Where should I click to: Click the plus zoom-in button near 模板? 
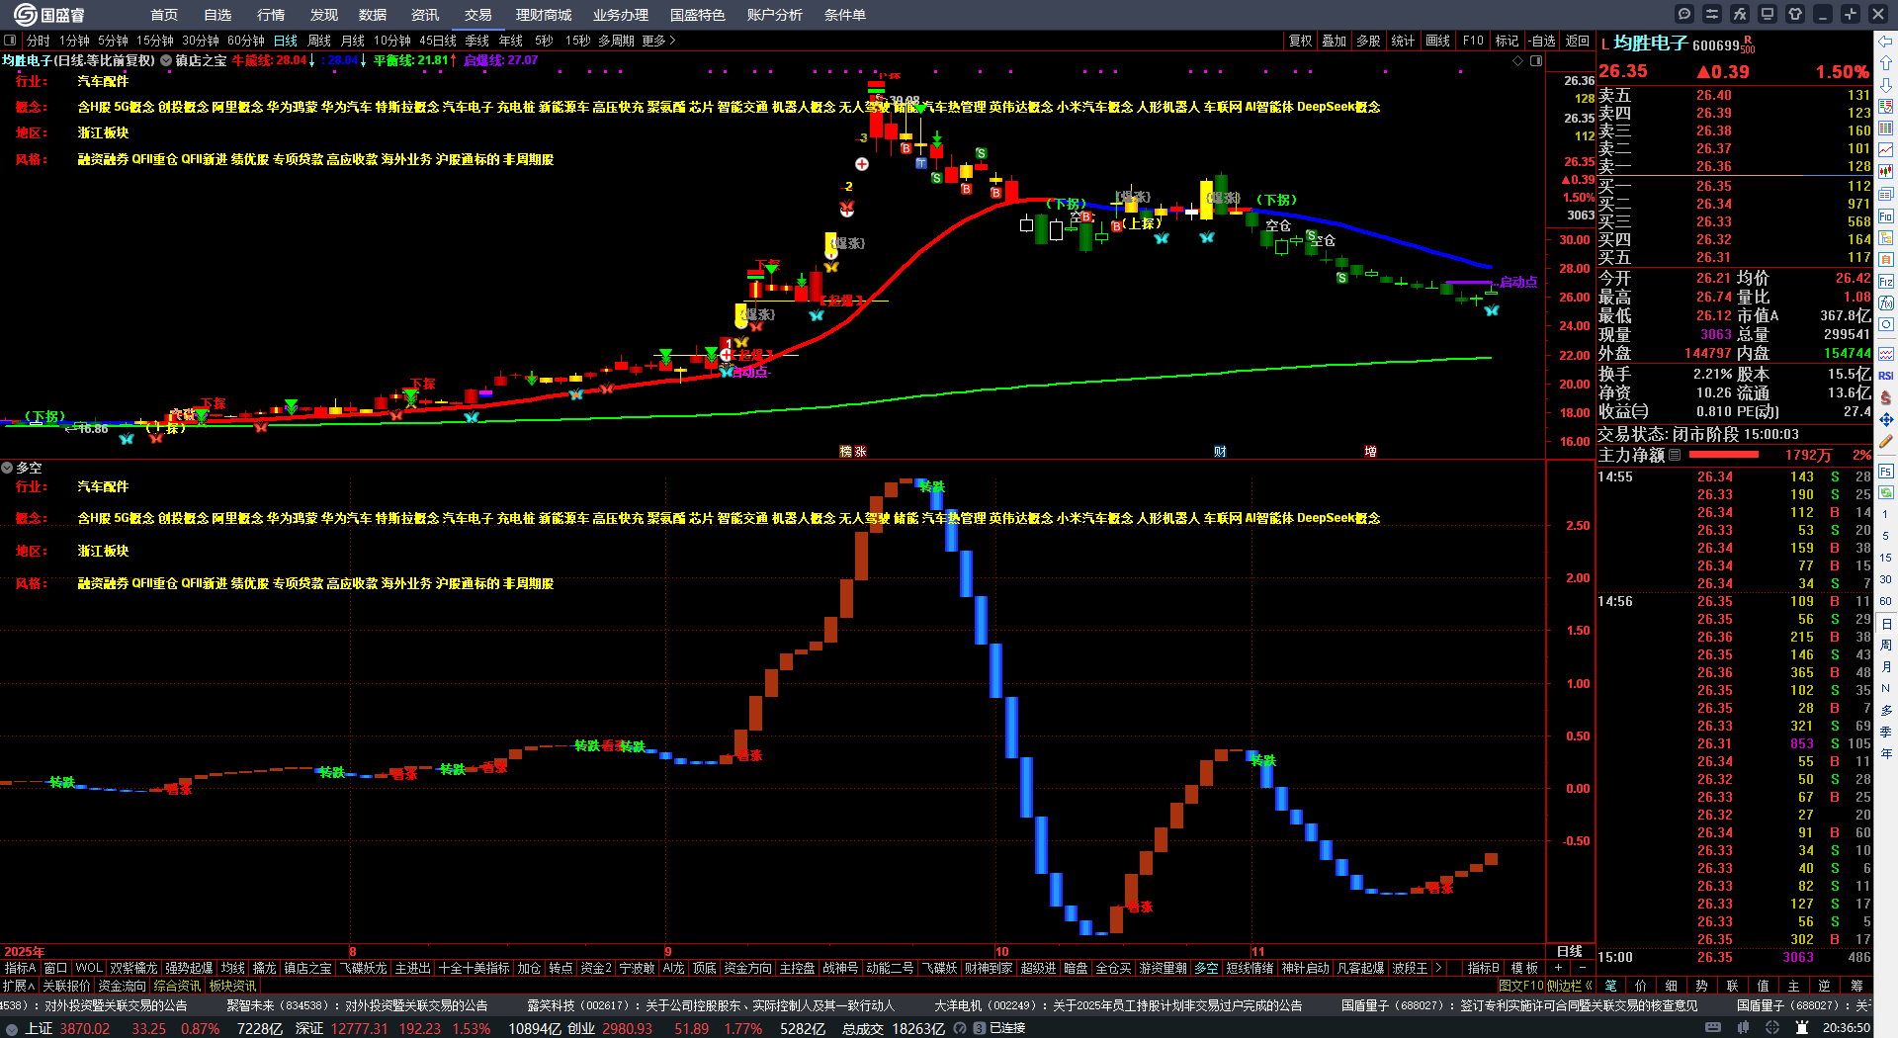1559,968
